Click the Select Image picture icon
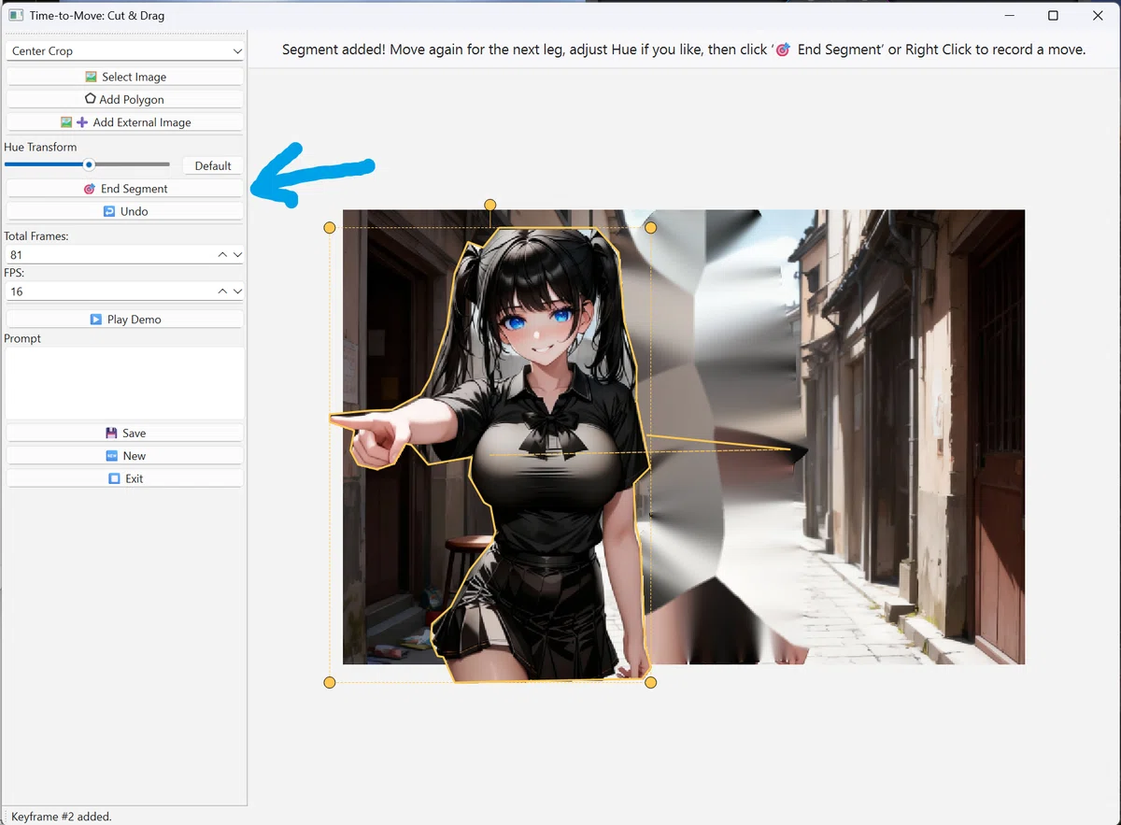This screenshot has height=825, width=1121. (x=91, y=77)
